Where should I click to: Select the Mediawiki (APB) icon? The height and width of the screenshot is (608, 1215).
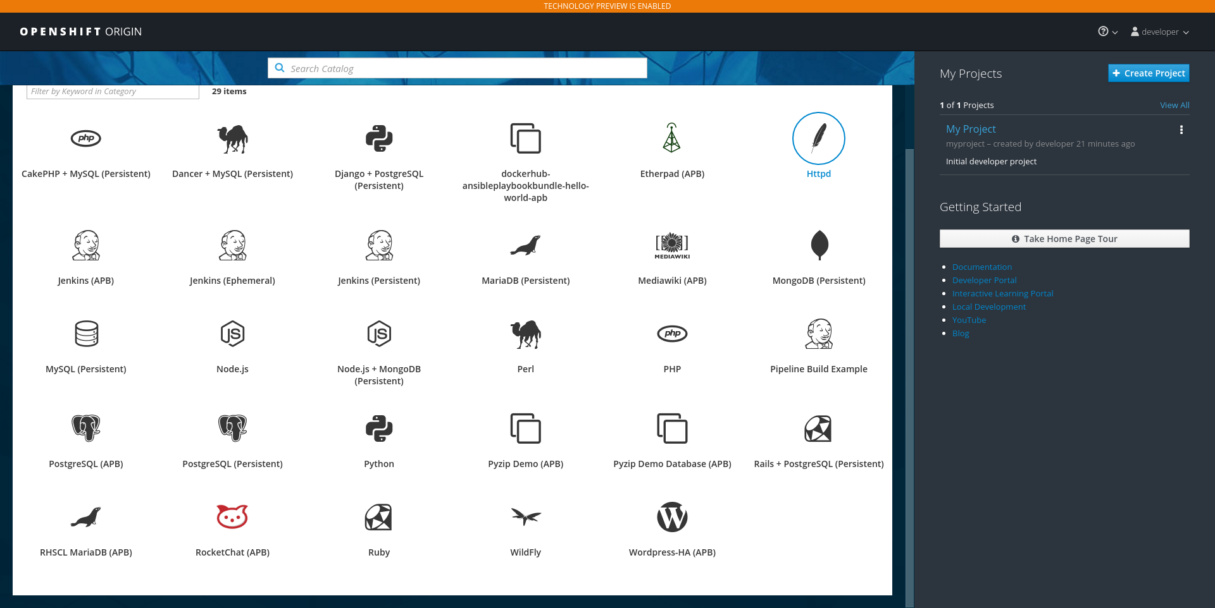point(672,245)
